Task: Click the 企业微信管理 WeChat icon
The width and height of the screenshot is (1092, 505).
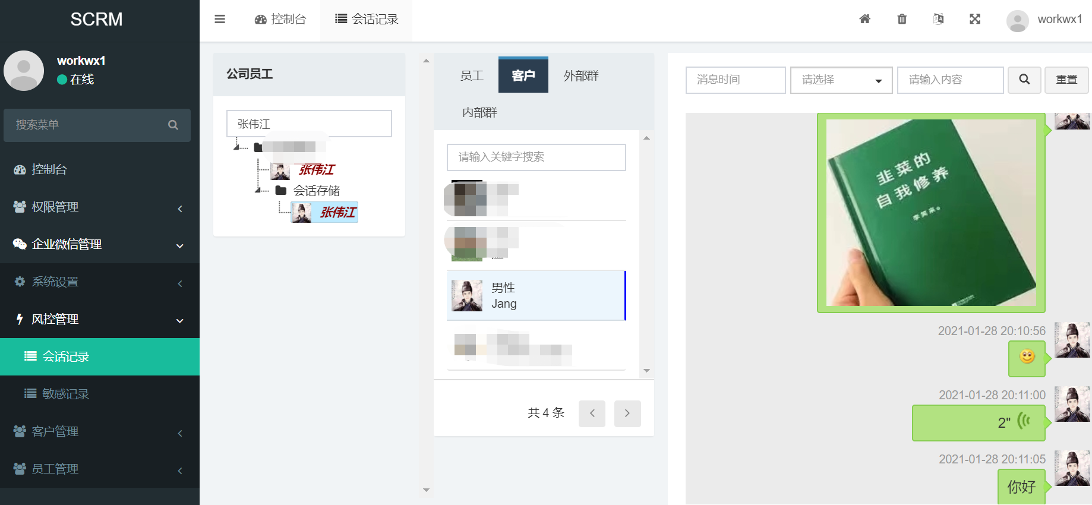Action: pos(20,244)
